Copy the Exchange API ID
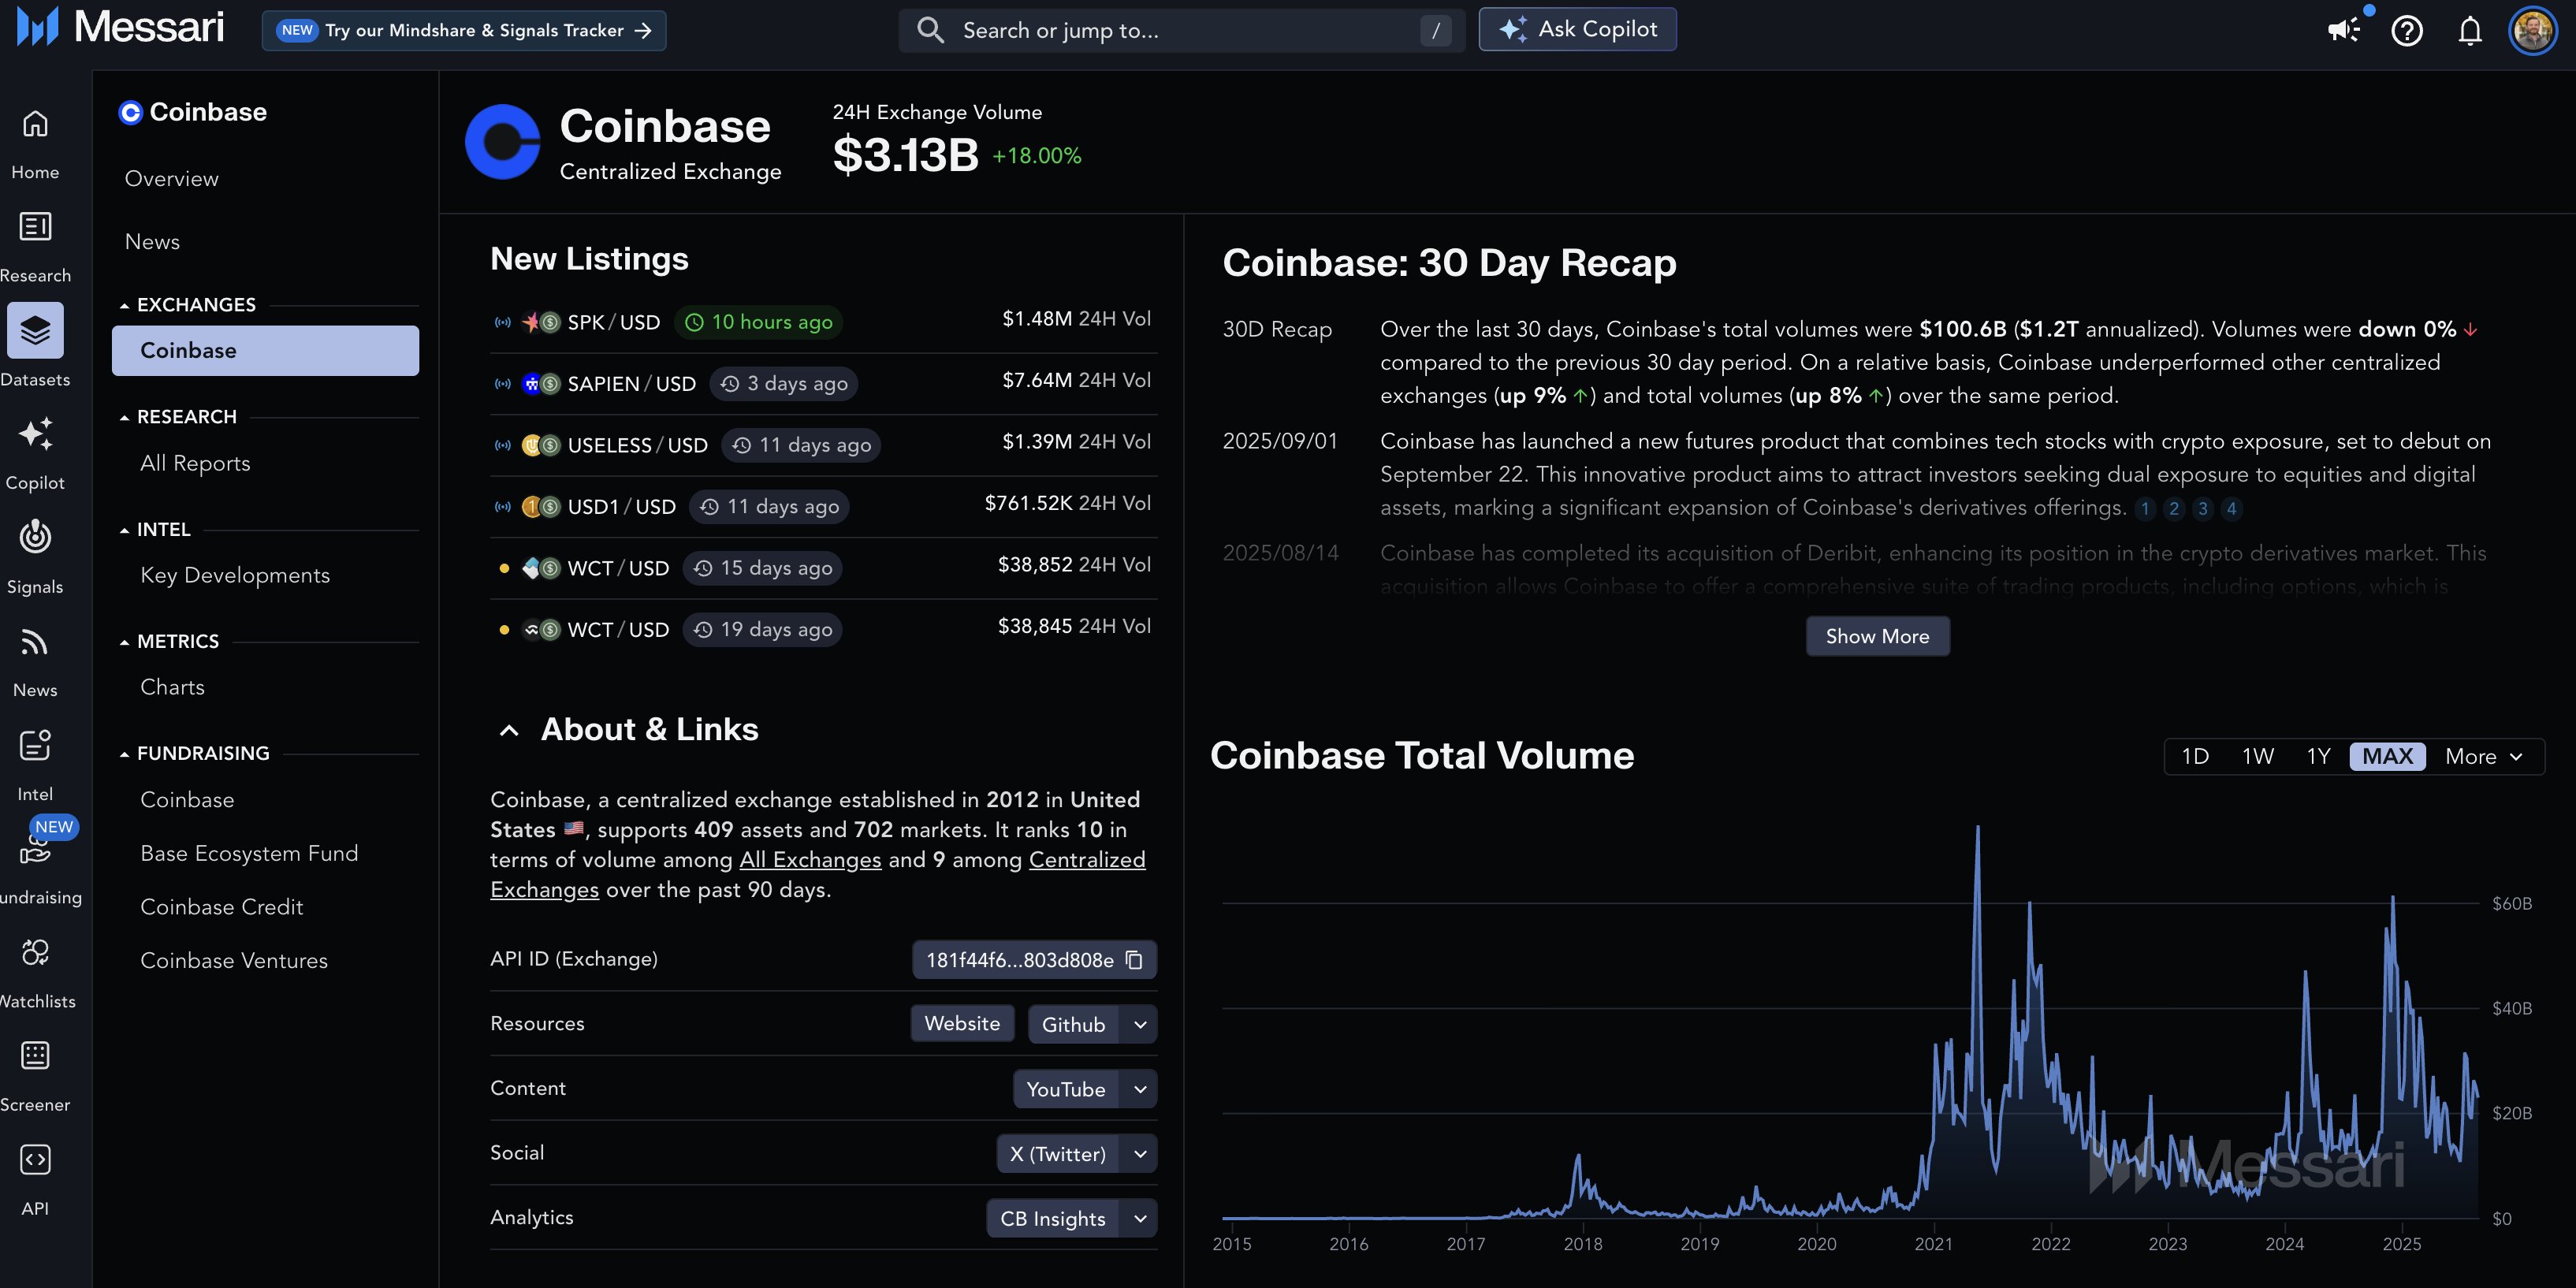Viewport: 2576px width, 1288px height. (x=1135, y=960)
